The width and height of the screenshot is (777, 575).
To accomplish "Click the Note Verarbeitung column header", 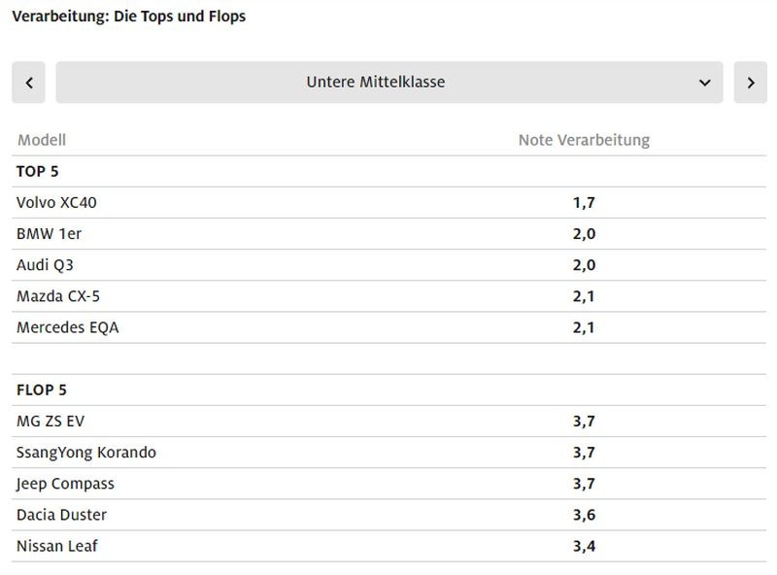I will (583, 140).
